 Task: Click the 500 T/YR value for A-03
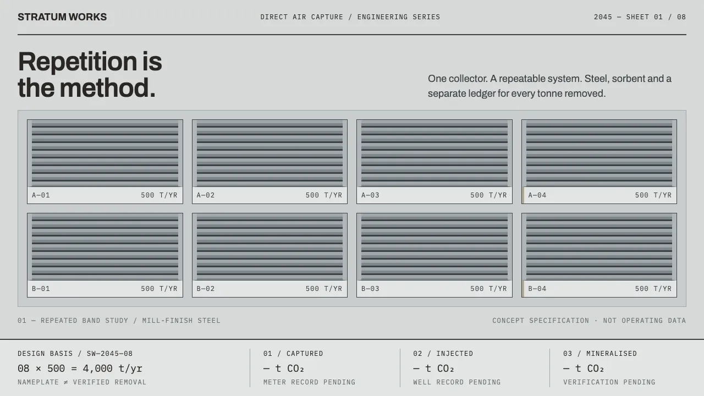tap(489, 195)
